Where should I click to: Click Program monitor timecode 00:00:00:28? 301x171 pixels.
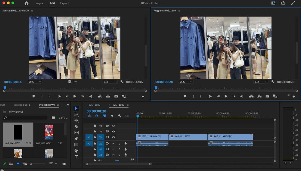point(164,82)
